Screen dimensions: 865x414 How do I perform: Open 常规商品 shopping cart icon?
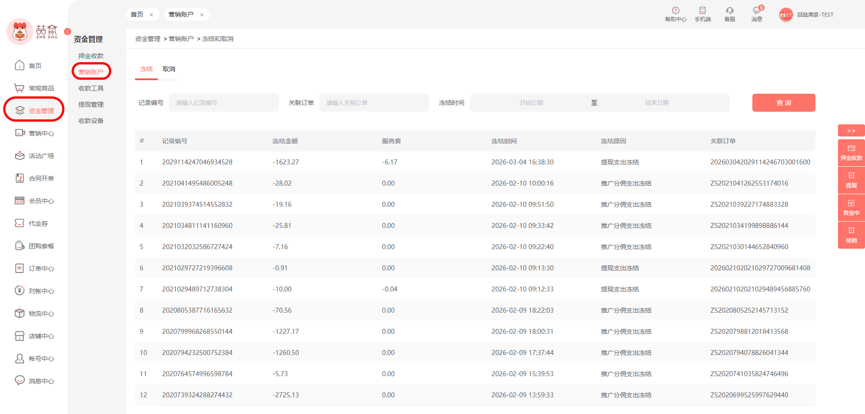pos(19,88)
